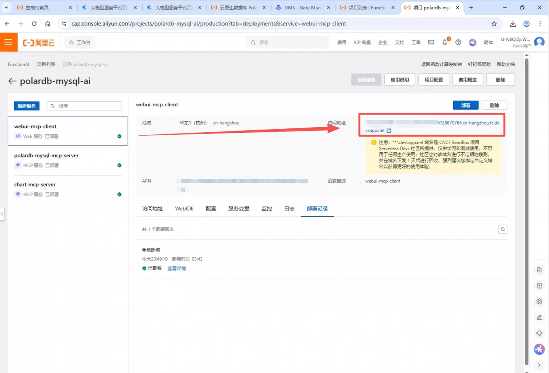Switch to the DMS - Data Management browser tab
This screenshot has height=373, width=549.
(303, 7)
